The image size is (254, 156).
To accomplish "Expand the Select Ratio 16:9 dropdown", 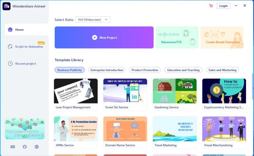I will (x=93, y=20).
